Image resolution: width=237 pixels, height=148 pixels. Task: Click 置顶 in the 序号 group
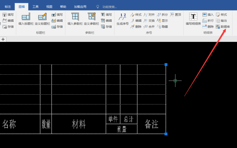pos(175,15)
